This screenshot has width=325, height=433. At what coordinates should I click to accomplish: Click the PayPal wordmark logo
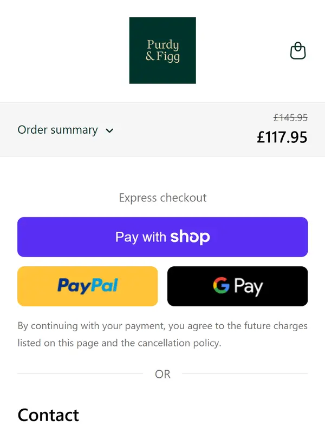tap(87, 286)
